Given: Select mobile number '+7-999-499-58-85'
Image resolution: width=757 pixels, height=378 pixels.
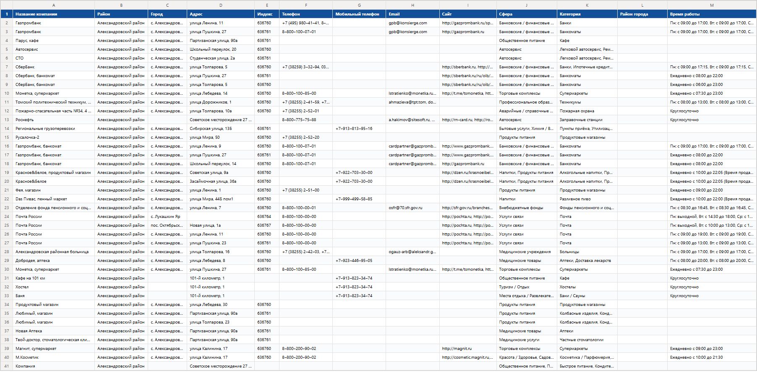Looking at the screenshot, I should point(359,199).
